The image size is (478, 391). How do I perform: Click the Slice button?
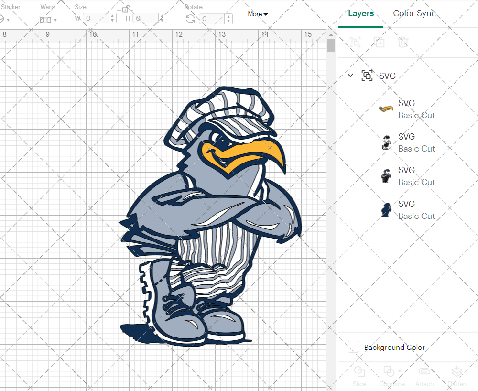coord(359,376)
